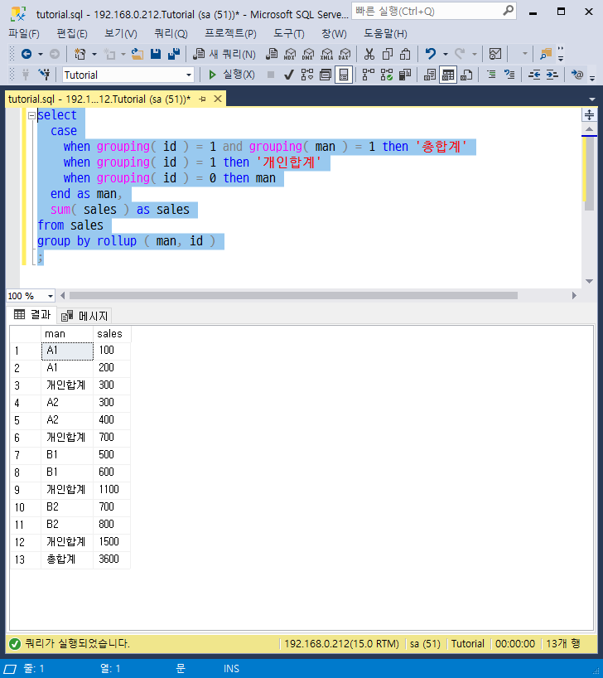Save the file with the single disk icon

click(x=156, y=54)
